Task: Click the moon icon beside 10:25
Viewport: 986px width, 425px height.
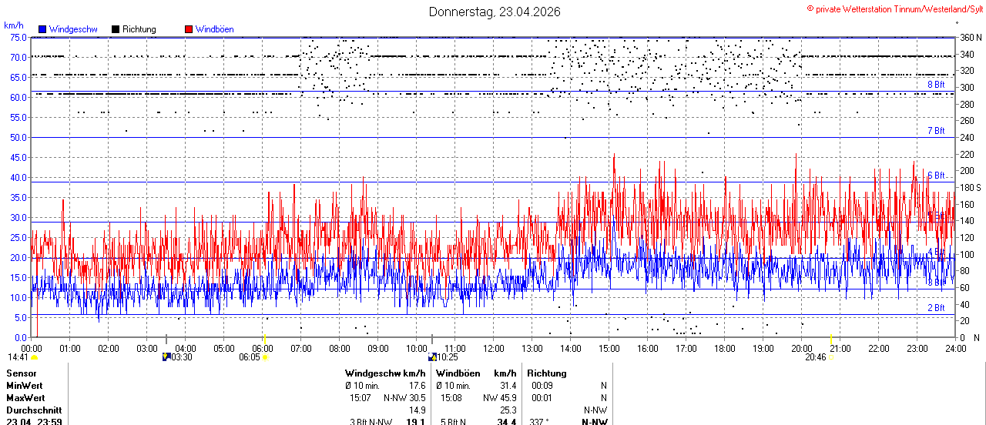Action: pos(432,357)
